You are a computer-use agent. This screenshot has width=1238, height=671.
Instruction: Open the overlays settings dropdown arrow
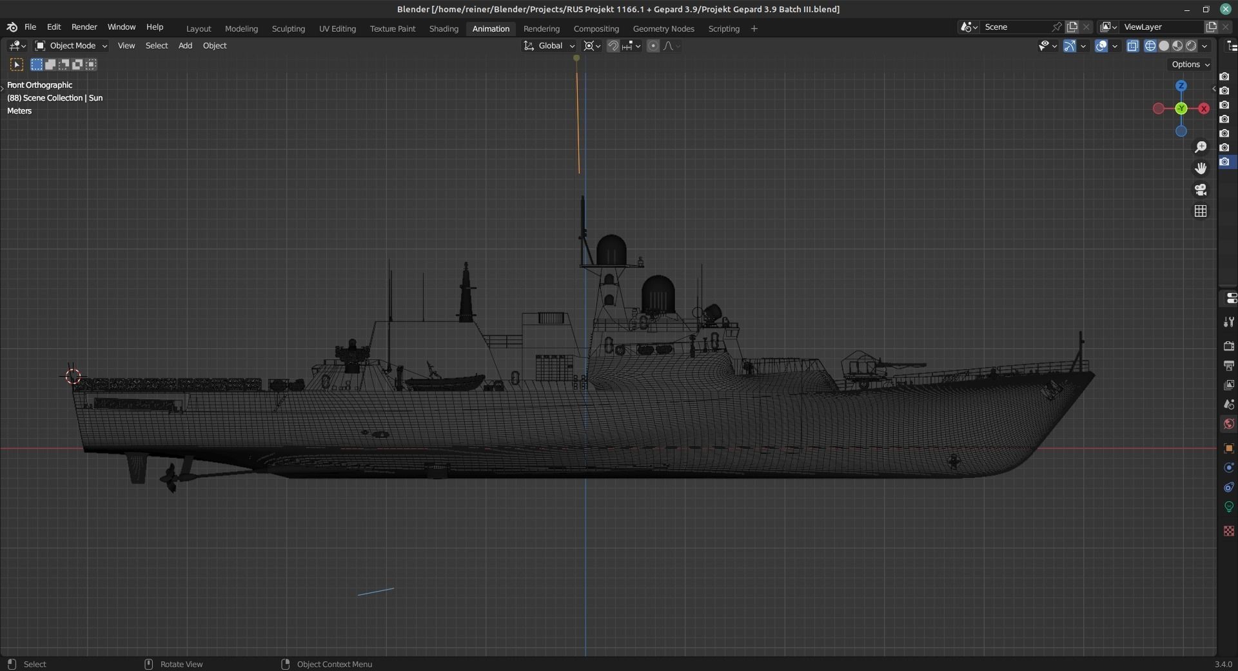click(1115, 46)
